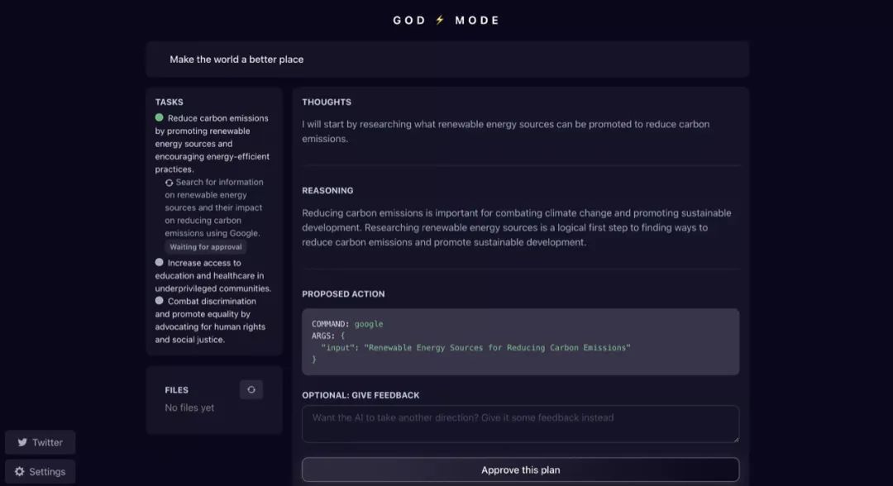Click the 'Waiting for approval' badge

[206, 247]
